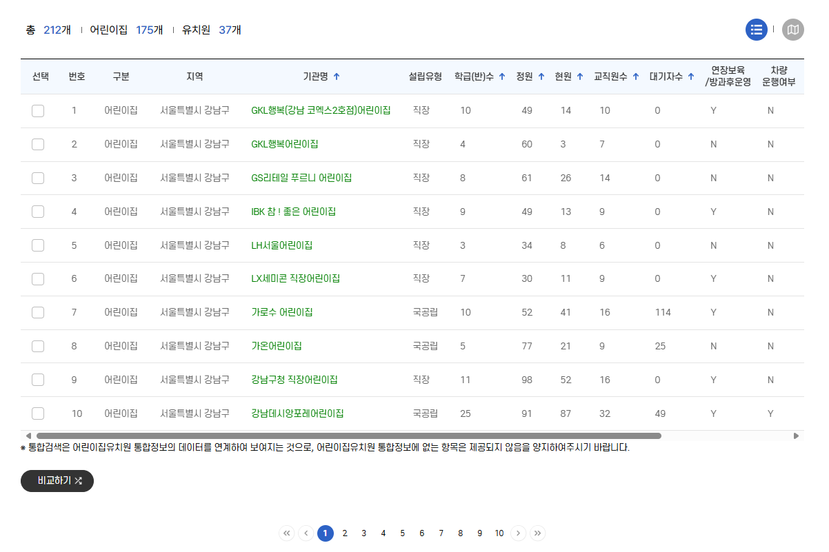The width and height of the screenshot is (829, 552).
Task: Click waiting count 114 for 가로수 어린이집
Action: point(663,312)
